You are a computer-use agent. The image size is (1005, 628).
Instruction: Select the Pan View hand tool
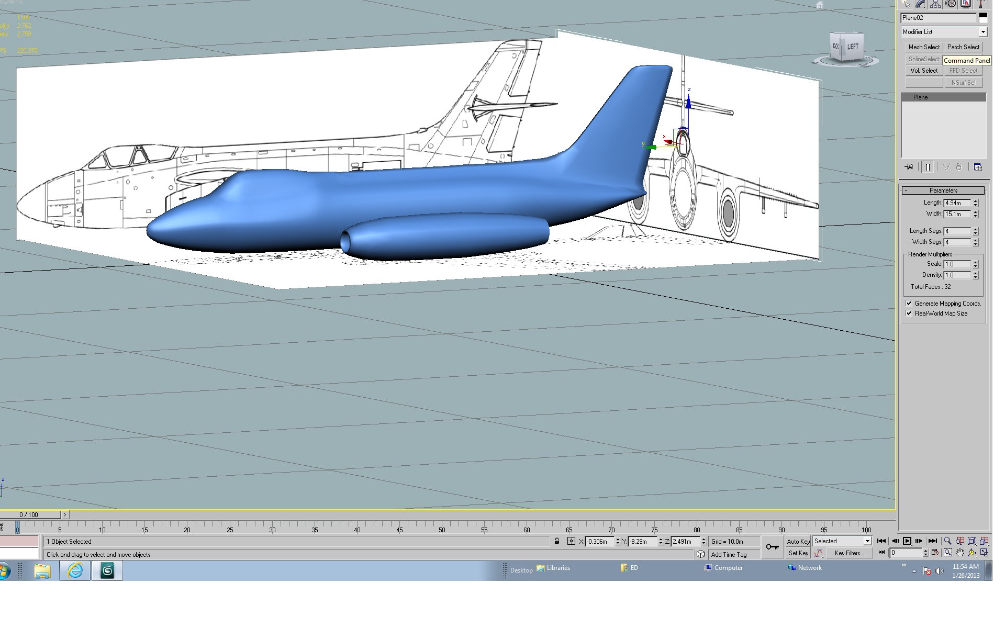pos(960,553)
